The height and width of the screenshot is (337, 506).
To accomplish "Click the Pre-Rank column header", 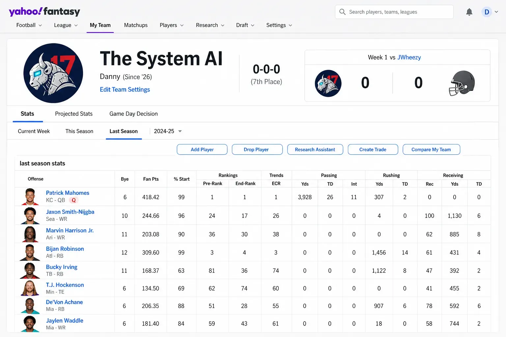I will 212,184.
